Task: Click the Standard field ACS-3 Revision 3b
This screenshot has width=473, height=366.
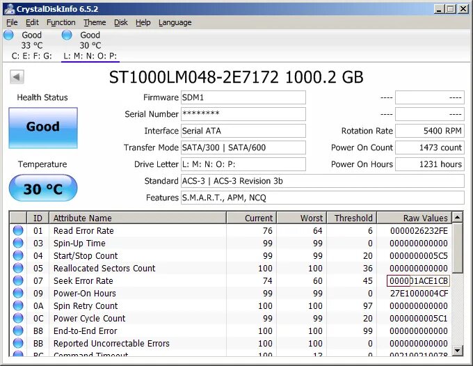Action: click(x=323, y=181)
